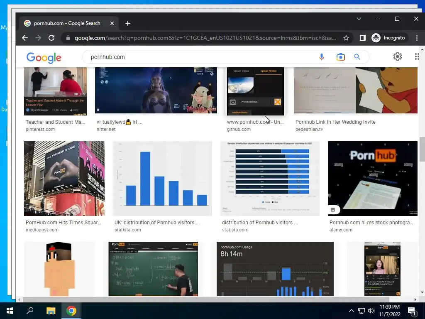Open 'Pornhub com hi-res stock photogra...' title

371,223
